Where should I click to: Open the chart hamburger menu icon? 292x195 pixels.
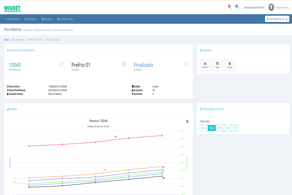tap(187, 122)
